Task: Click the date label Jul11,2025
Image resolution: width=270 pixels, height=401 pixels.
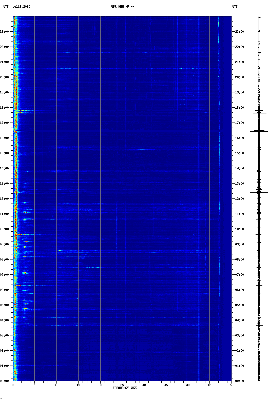Action: (x=21, y=7)
